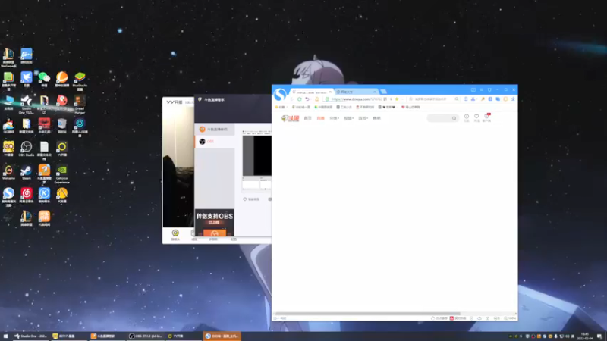The image size is (607, 341).
Task: Switch to the second browser tab
Action: (356, 92)
